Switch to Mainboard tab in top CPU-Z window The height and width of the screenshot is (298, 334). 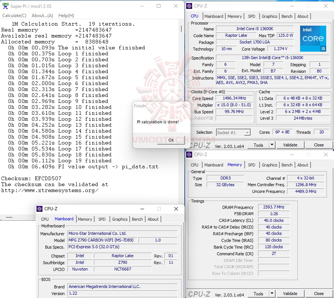214,16
